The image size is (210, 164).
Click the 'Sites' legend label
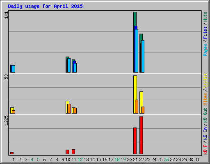pyautogui.click(x=205, y=99)
